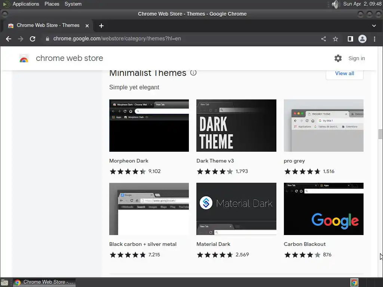Click the chrome web store header text

click(69, 58)
